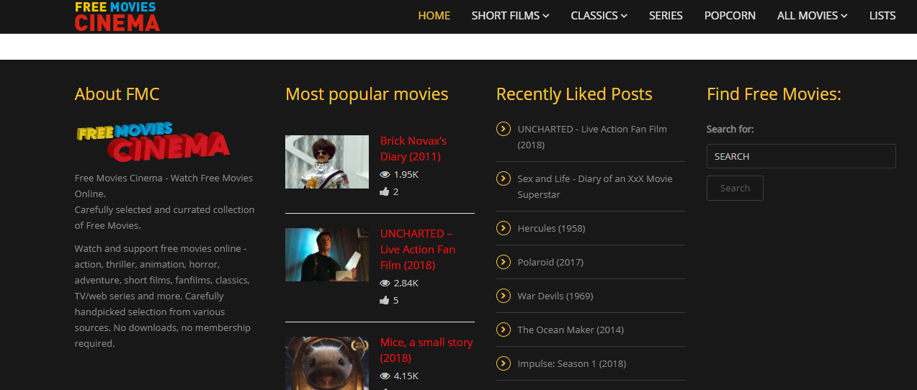917x390 pixels.
Task: Click the Free Movies Cinema header logo
Action: [117, 16]
